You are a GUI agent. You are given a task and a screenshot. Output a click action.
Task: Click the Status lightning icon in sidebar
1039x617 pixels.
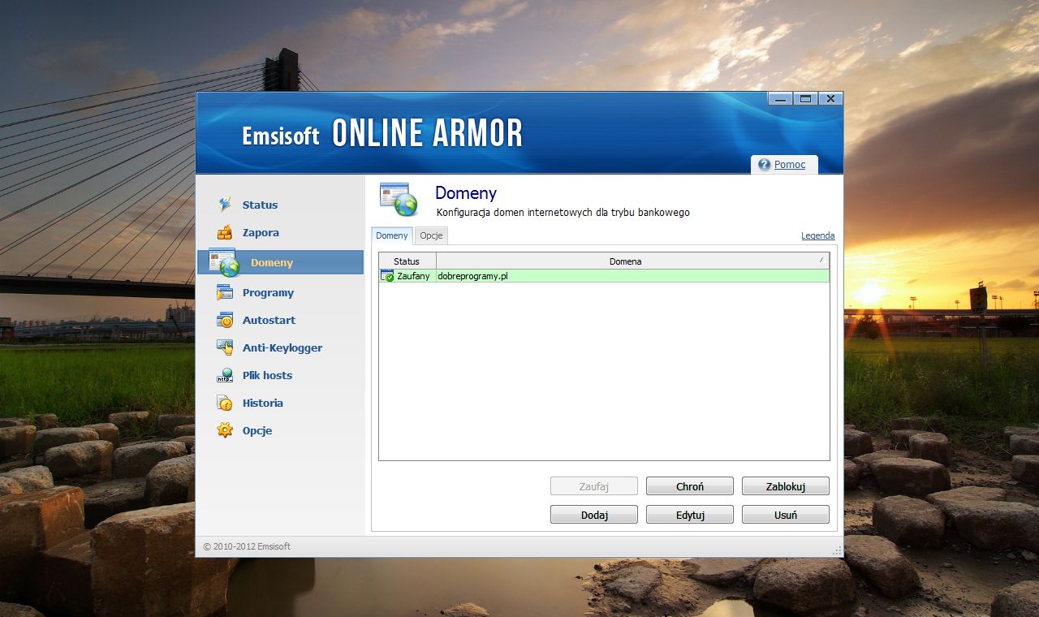(x=225, y=205)
